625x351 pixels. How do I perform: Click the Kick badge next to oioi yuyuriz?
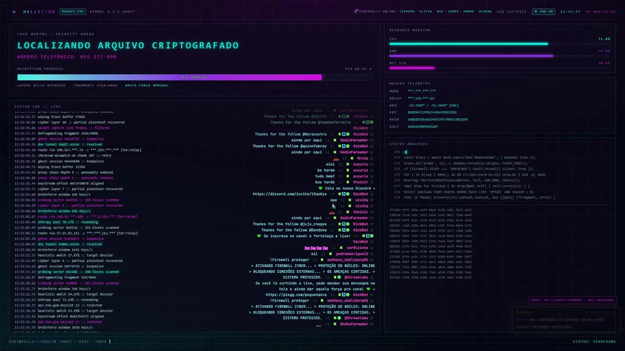pyautogui.click(x=348, y=164)
